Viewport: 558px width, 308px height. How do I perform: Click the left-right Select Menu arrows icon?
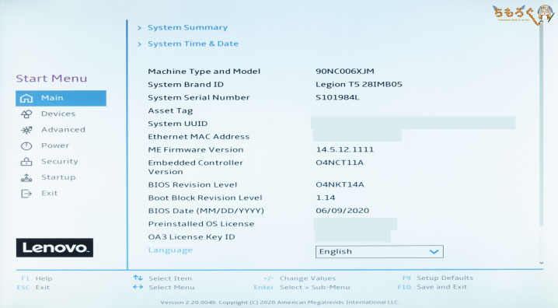coord(138,287)
